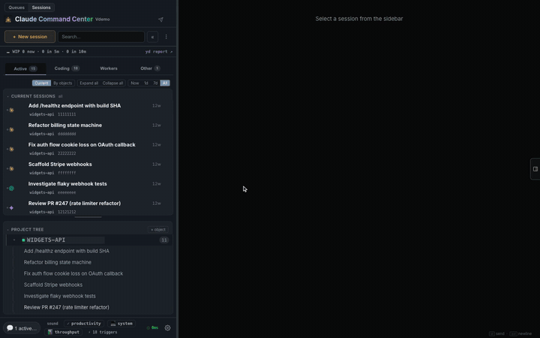
Task: Select tree item Review PR #247
Action: 67,307
